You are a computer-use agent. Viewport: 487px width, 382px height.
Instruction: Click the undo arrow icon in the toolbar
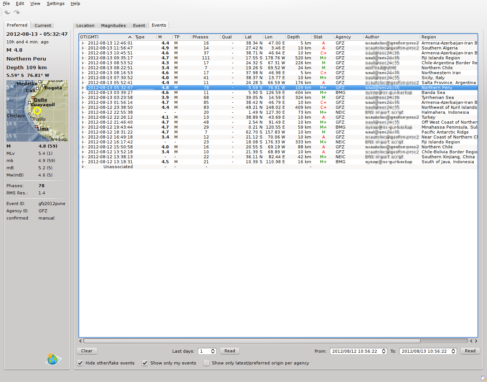(x=6, y=12)
